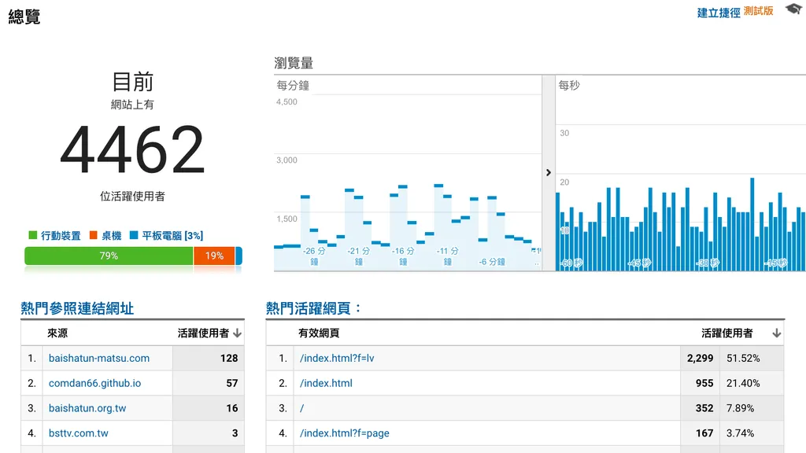
Task: Sort active pages by 活躍使用者 arrow
Action: click(777, 333)
